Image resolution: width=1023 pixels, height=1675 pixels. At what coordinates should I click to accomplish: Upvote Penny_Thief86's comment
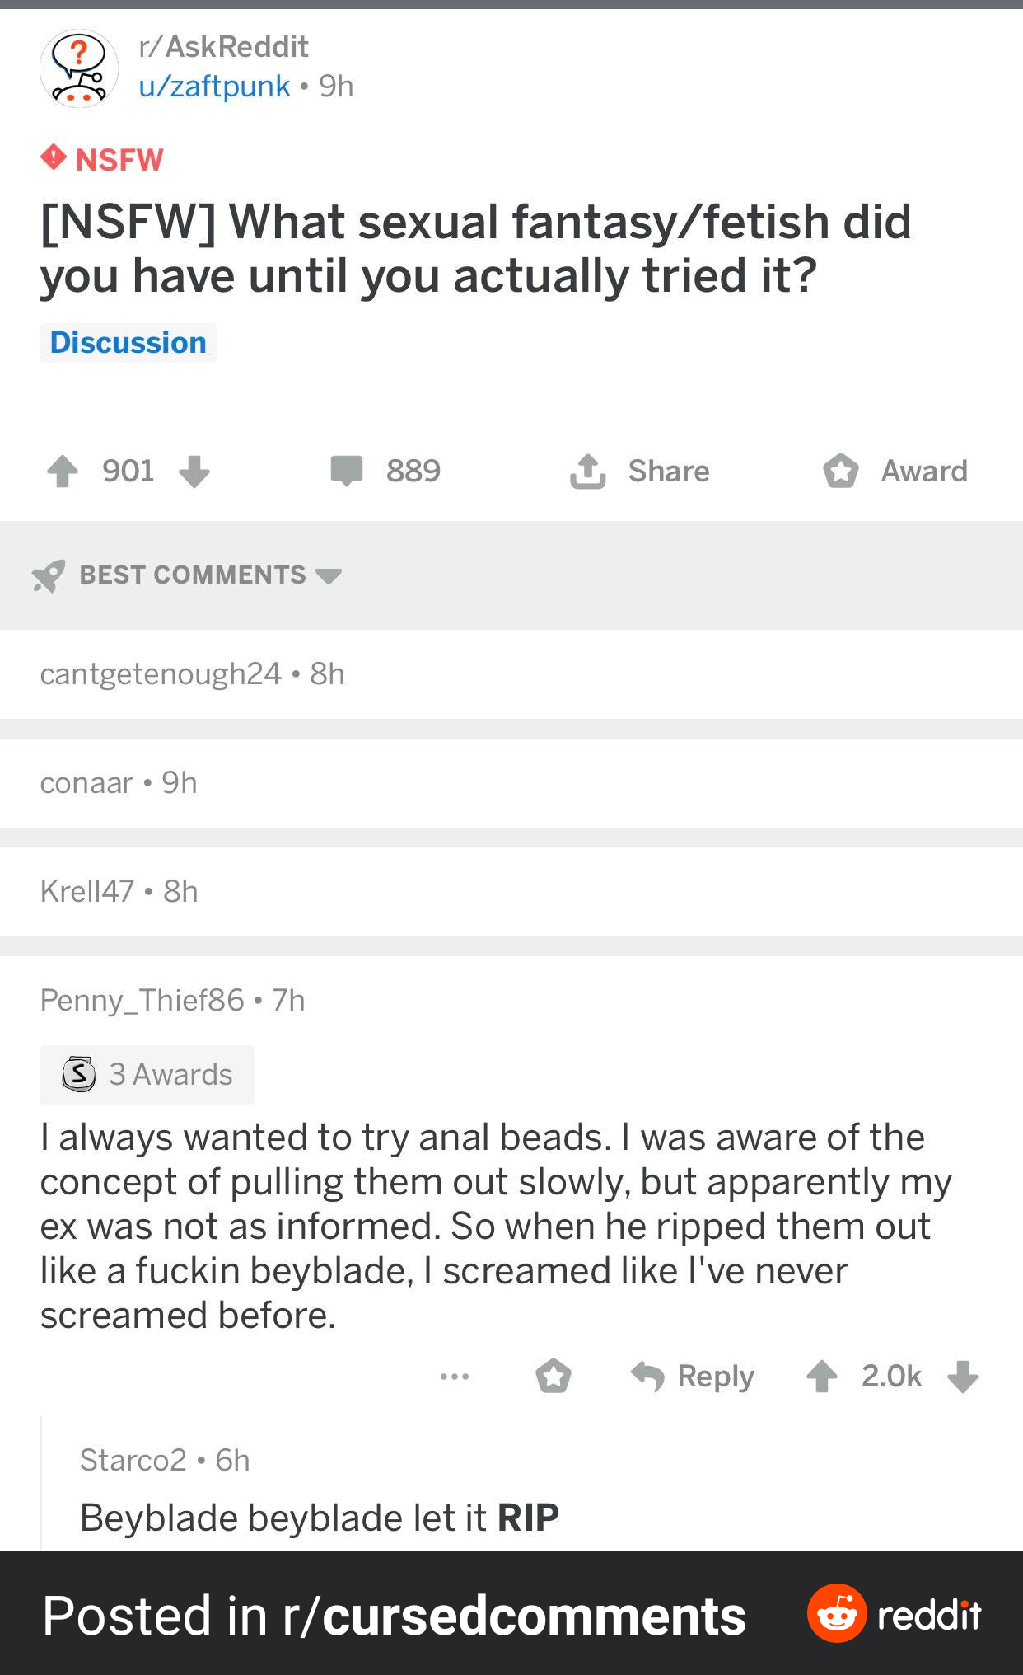click(821, 1376)
